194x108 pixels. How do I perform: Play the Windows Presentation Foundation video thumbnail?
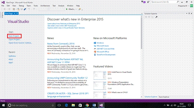tap(100, 85)
